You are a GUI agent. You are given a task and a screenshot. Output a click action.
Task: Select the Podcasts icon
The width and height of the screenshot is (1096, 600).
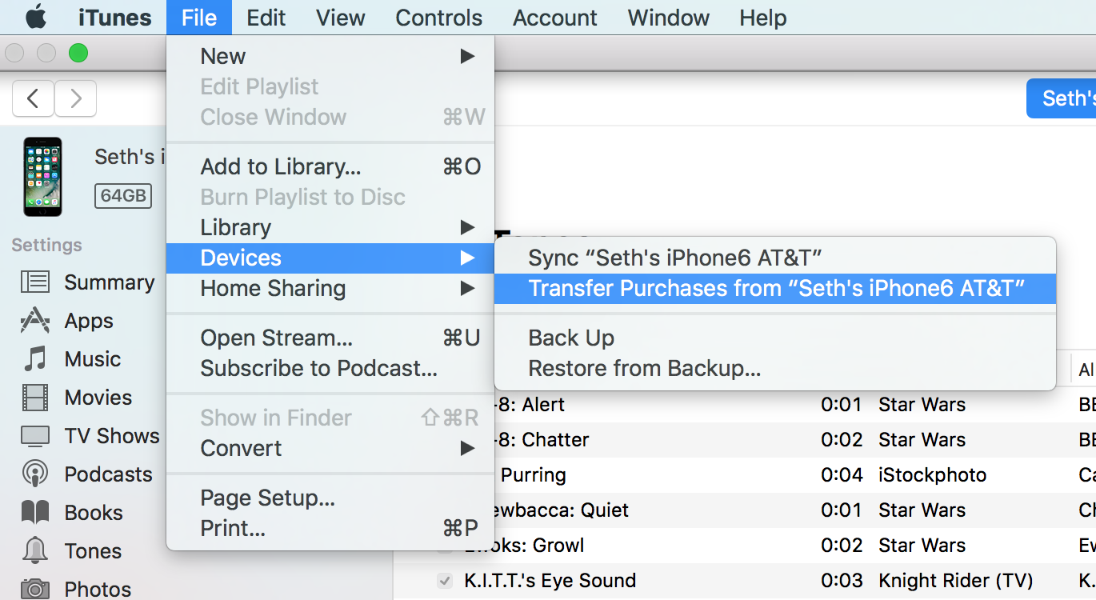34,474
